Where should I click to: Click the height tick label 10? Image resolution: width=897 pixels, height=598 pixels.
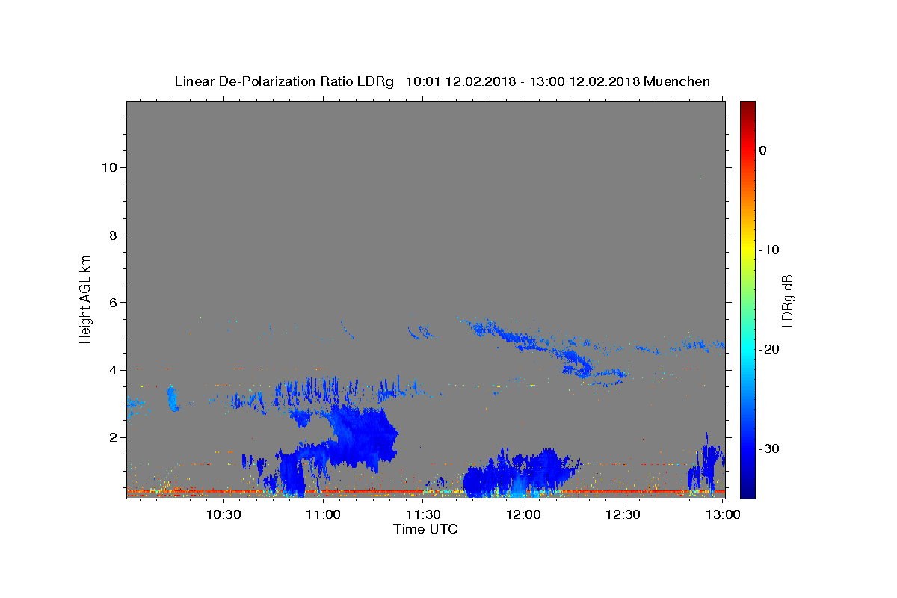point(109,167)
